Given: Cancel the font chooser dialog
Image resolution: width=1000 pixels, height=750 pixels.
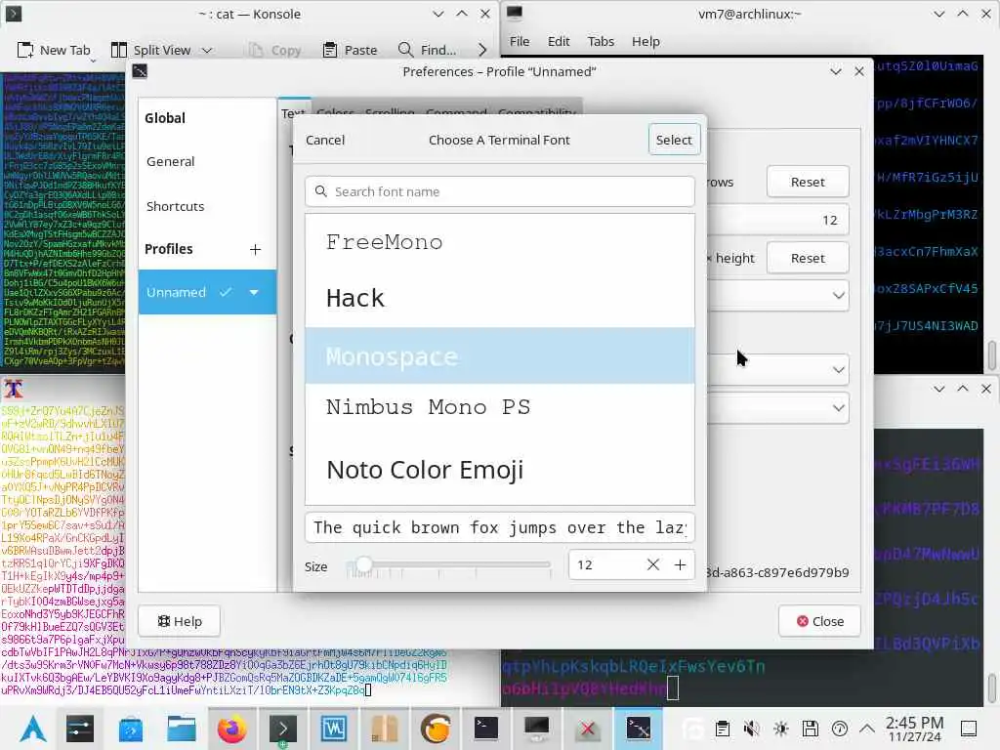Looking at the screenshot, I should point(324,140).
